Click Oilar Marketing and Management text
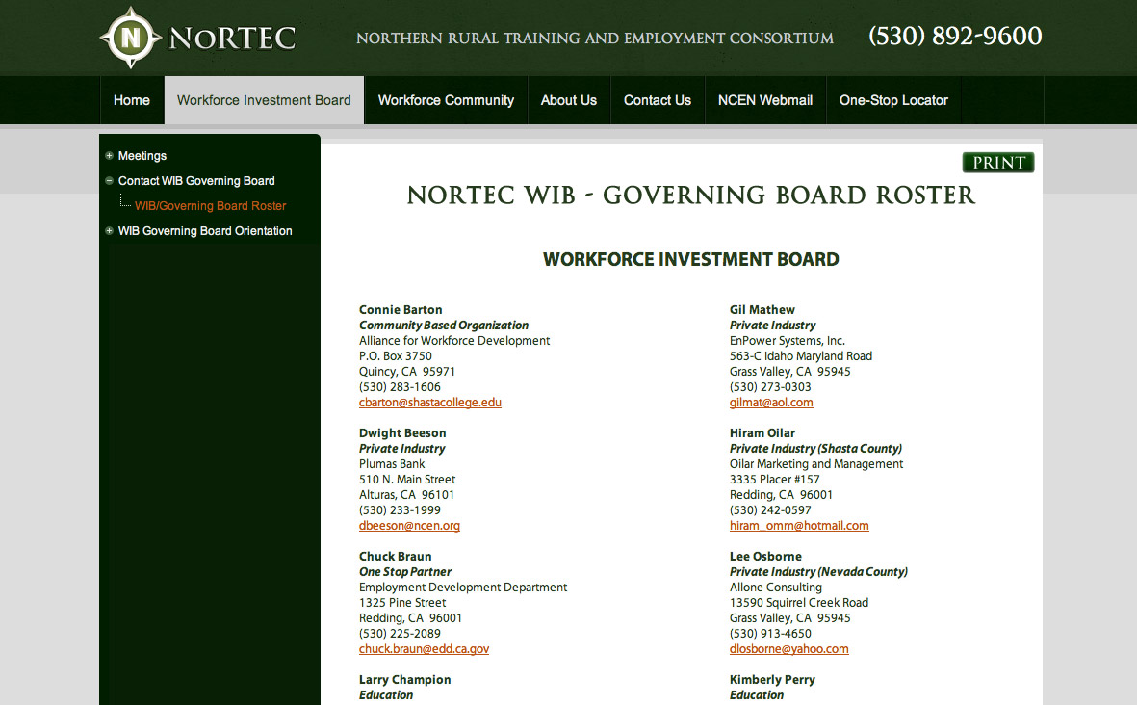The image size is (1137, 705). [816, 464]
